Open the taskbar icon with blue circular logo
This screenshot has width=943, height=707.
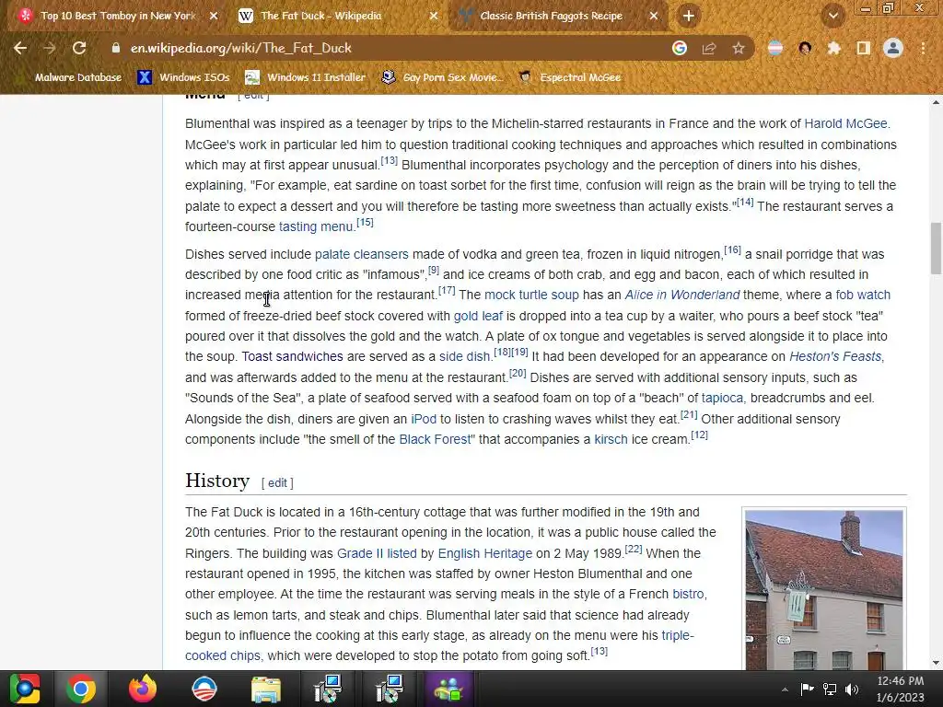(204, 689)
